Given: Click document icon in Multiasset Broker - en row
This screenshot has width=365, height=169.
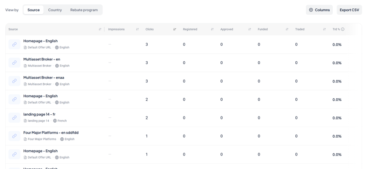Looking at the screenshot, I should point(25,66).
